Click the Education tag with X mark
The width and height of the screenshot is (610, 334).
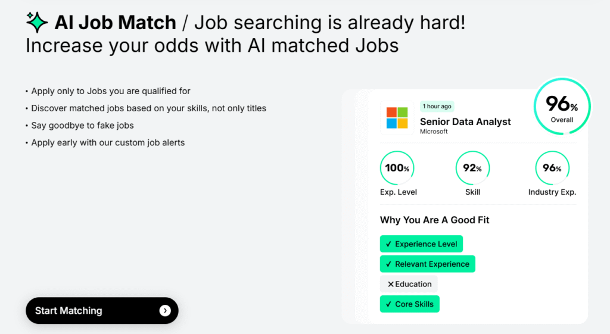409,284
